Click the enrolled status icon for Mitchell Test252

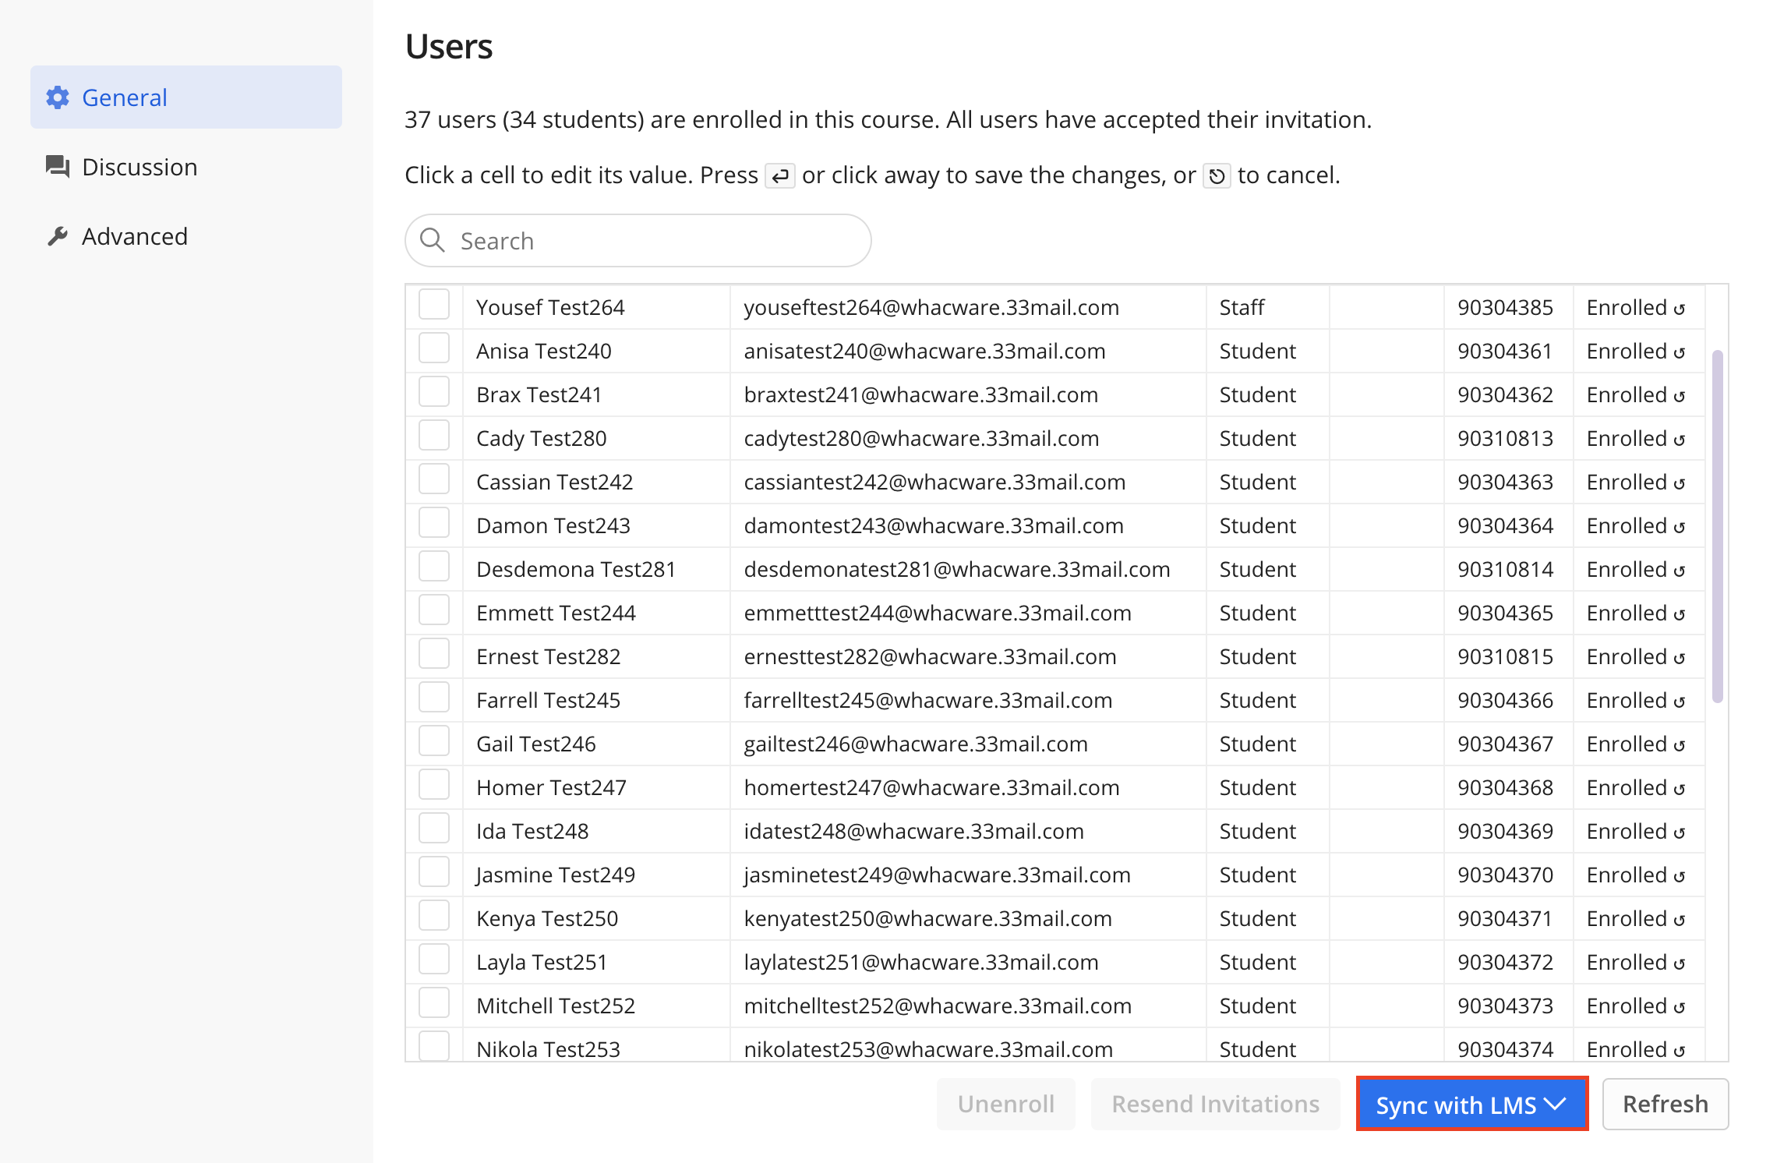[1680, 1008]
